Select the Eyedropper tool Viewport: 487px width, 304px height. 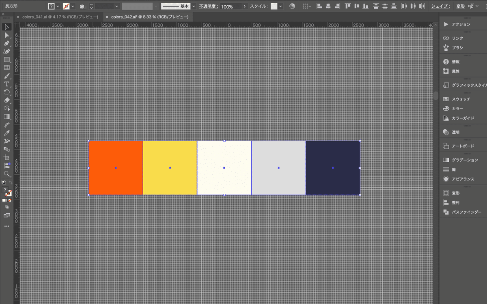click(6, 133)
